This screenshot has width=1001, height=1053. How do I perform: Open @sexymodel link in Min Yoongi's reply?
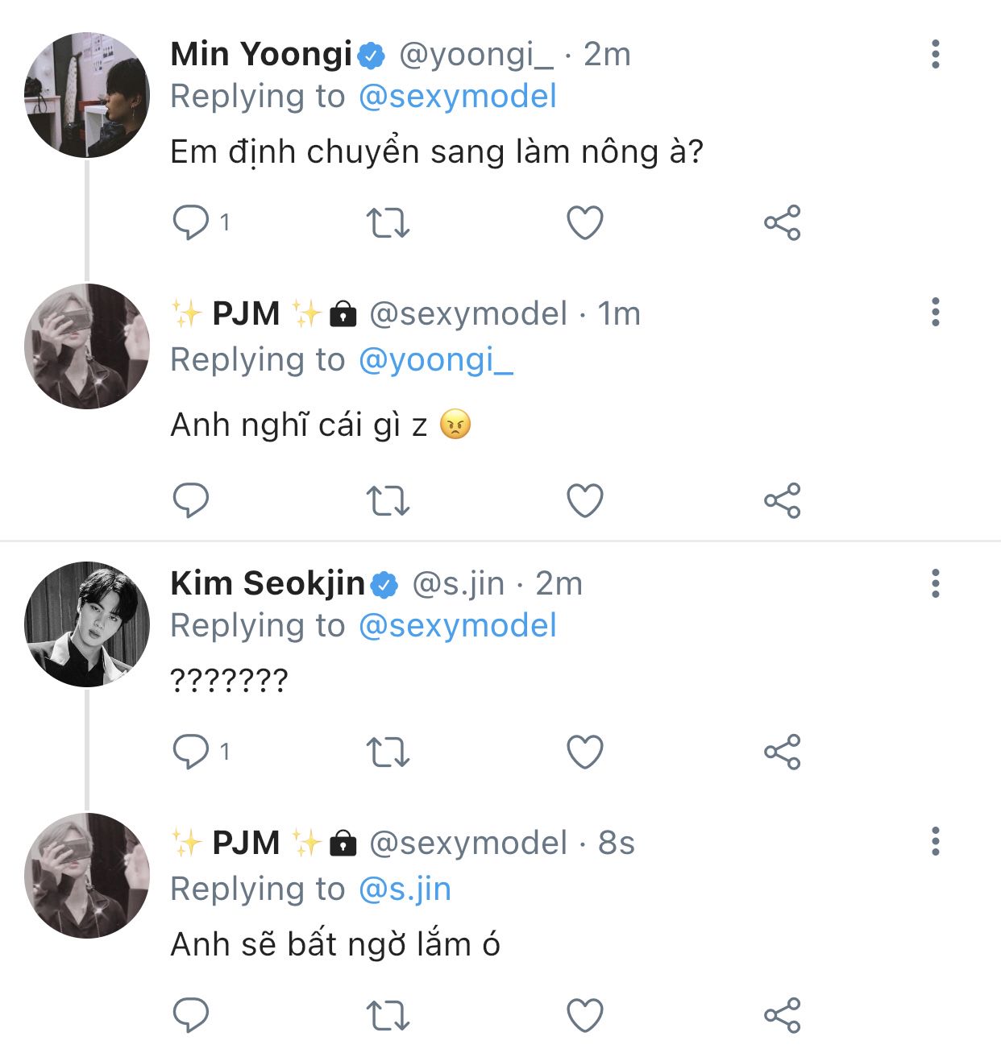(457, 97)
